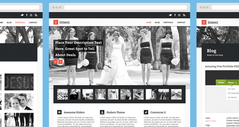Image resolution: width=239 pixels, height=127 pixels.
Task: Choose Our Mission in the dropdown list
Action: pos(232,97)
